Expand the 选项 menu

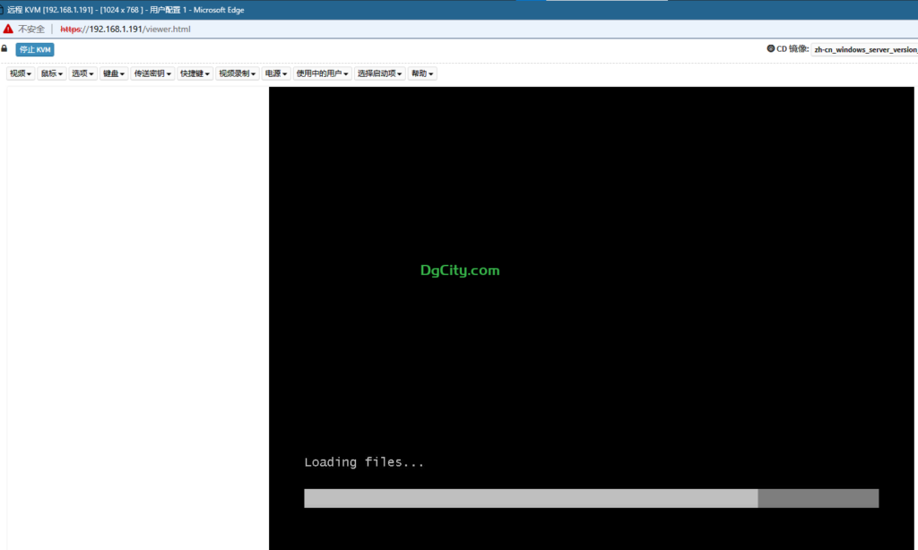[83, 73]
